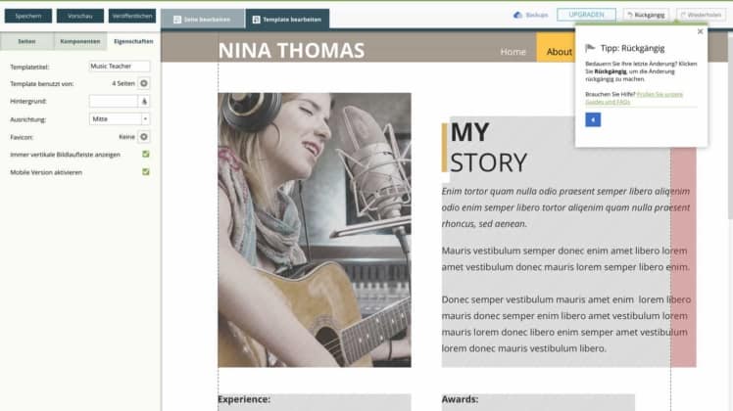This screenshot has height=411, width=733.
Task: Click the Favicon settings gear icon
Action: (x=144, y=137)
